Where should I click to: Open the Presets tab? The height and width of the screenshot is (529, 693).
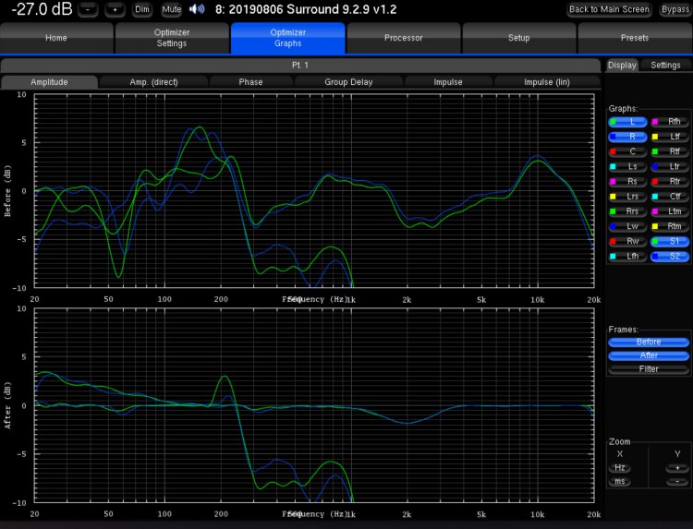tap(635, 38)
